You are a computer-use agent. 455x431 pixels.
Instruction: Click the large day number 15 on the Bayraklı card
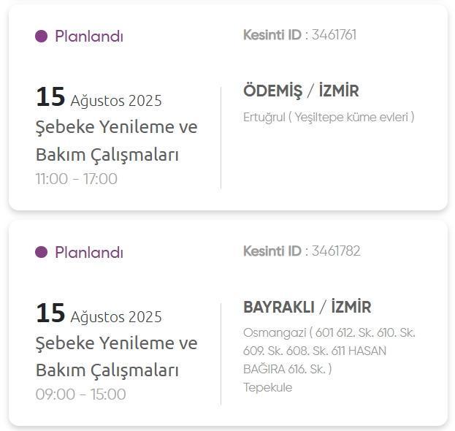pos(50,313)
